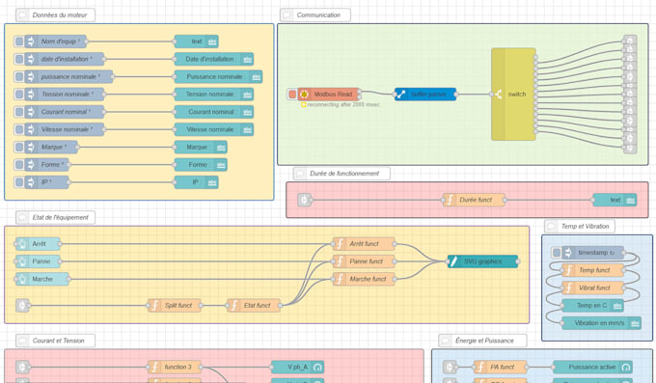The image size is (656, 383).
Task: Click the "reconnecting after 2000 msec." status text
Action: (x=343, y=104)
